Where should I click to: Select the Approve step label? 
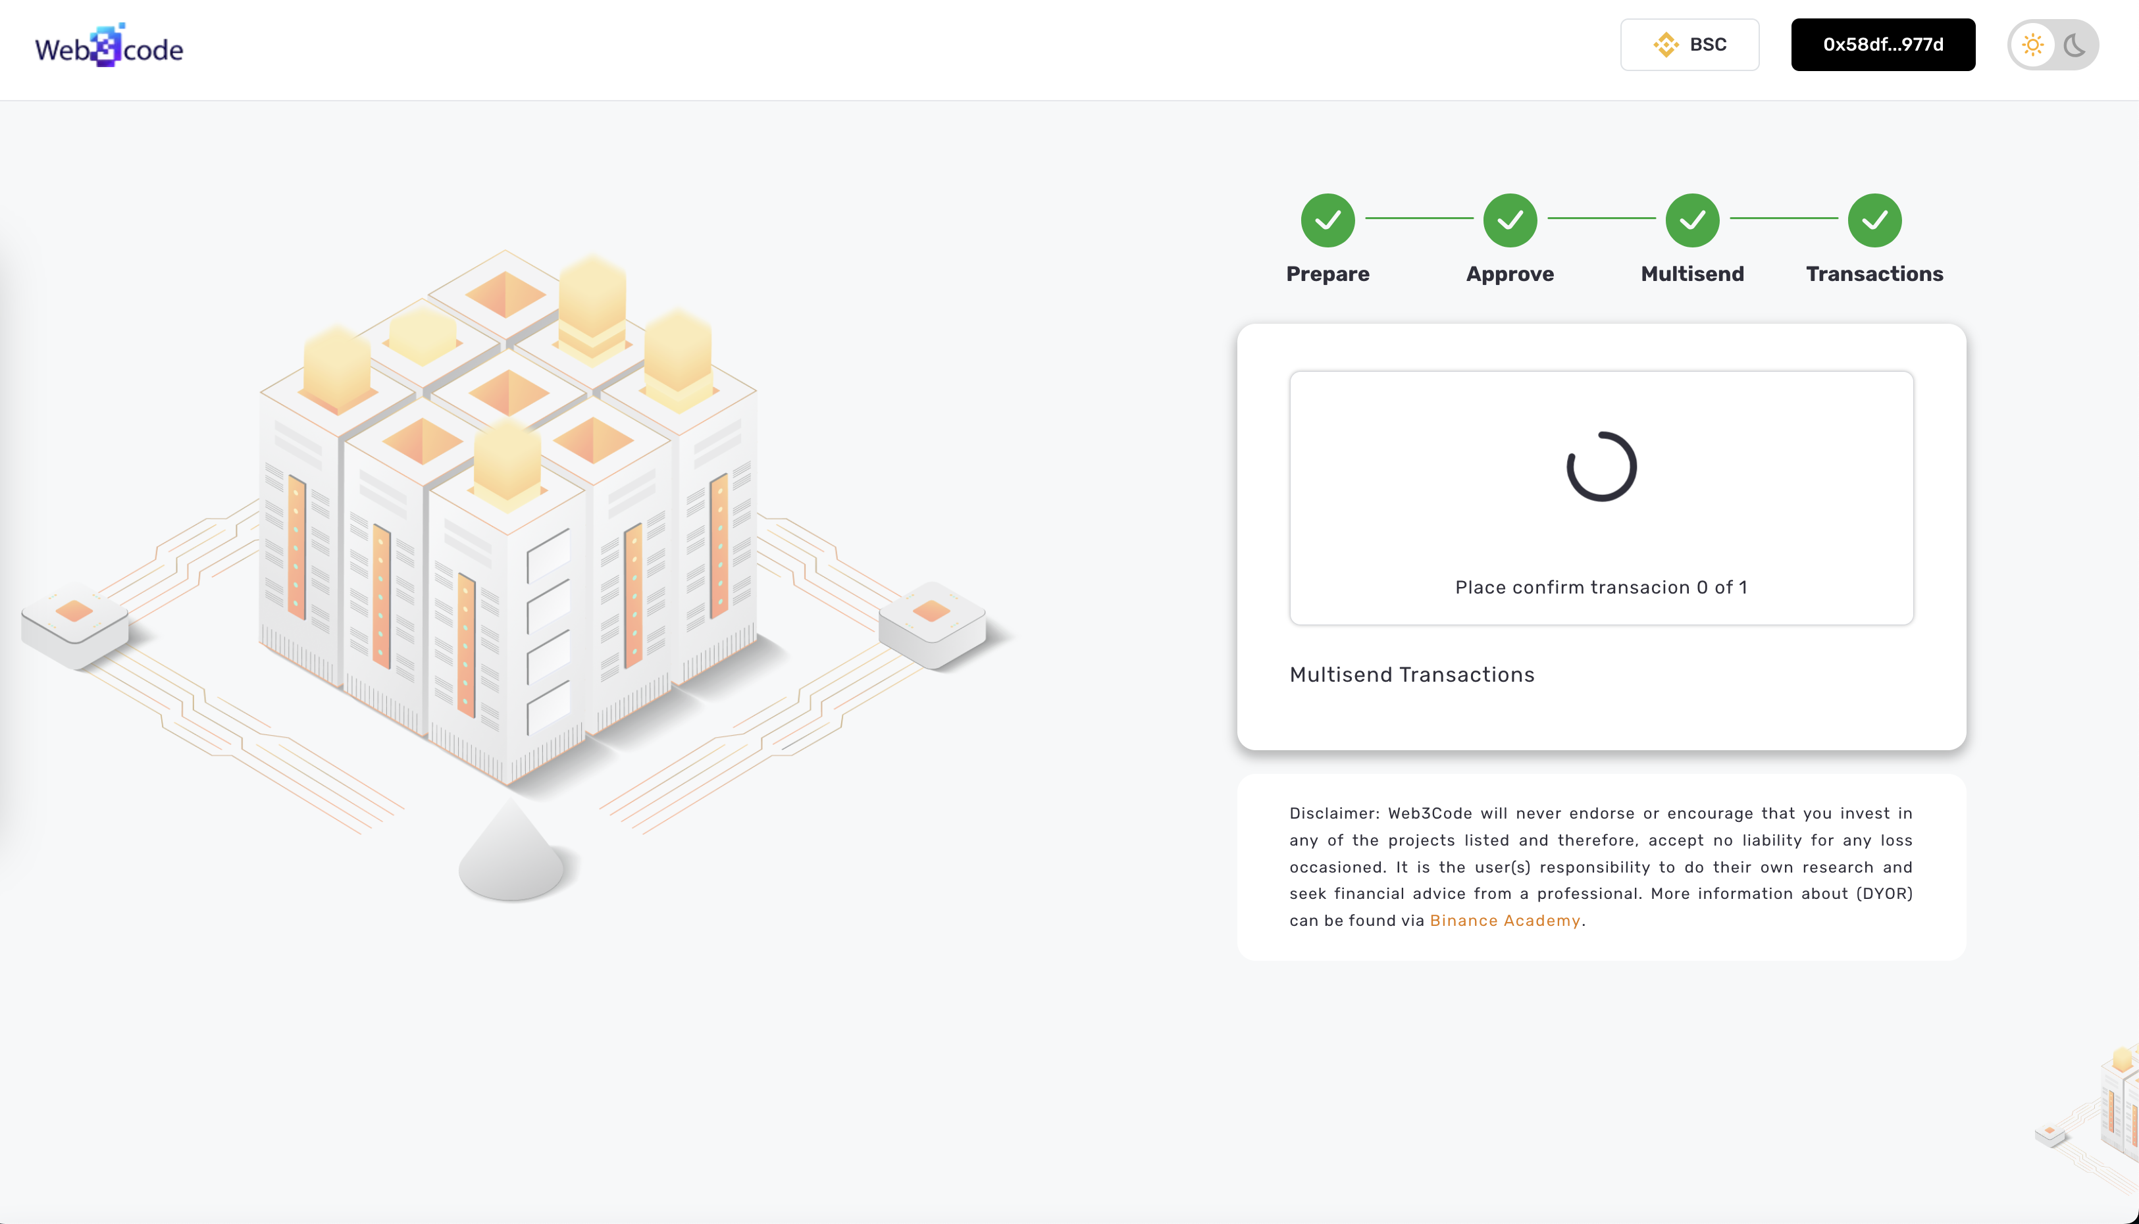[1510, 274]
